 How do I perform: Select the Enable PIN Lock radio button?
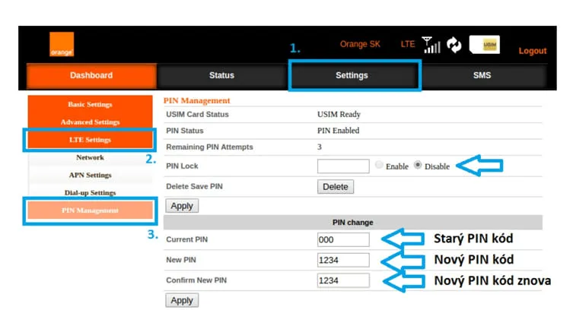379,165
